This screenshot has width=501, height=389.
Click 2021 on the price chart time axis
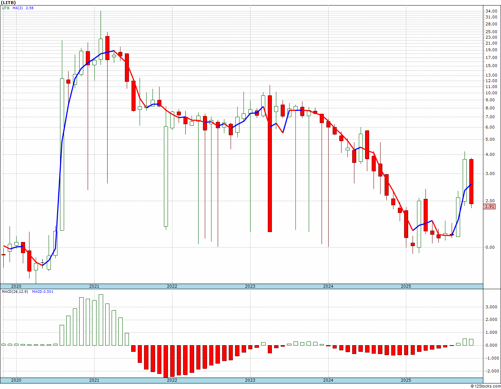coord(94,286)
